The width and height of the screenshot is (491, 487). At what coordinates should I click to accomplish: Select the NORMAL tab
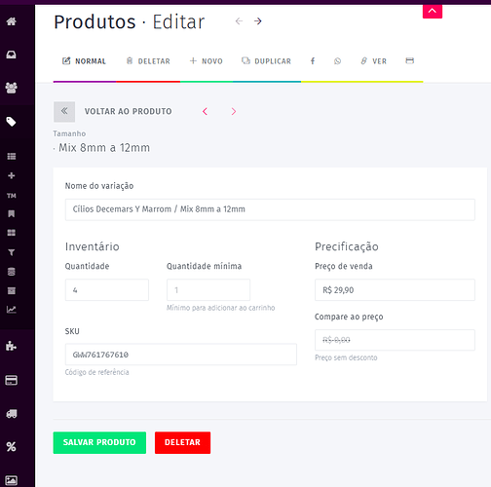(x=84, y=61)
